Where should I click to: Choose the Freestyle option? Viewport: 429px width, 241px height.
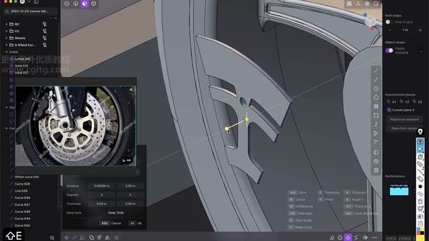point(328,193)
